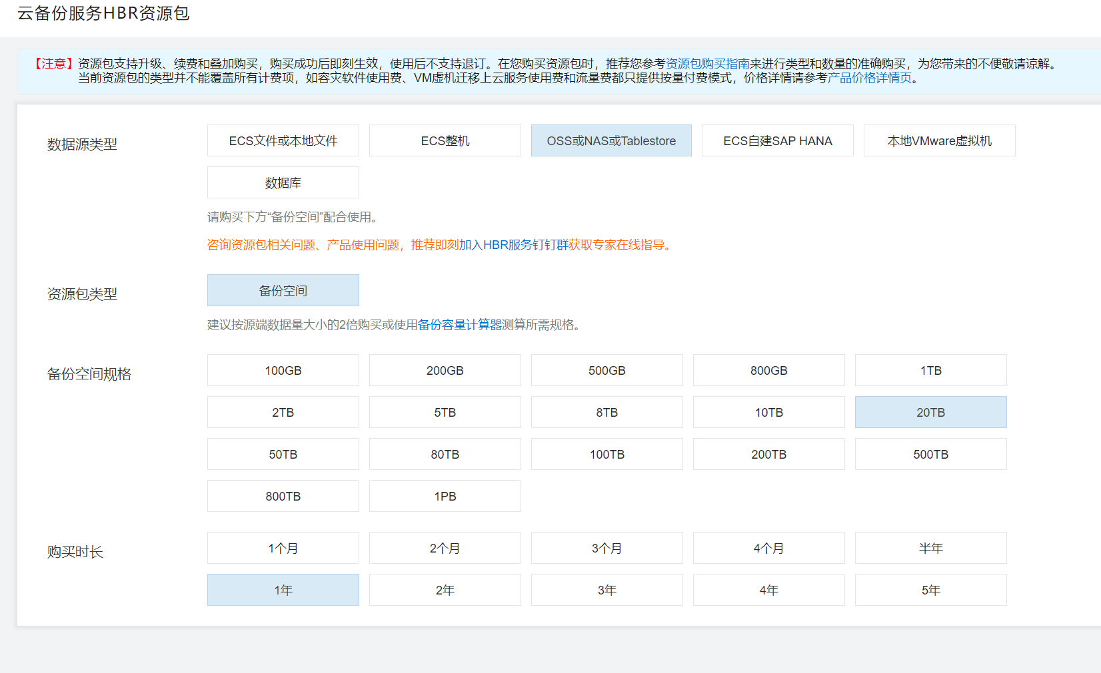The width and height of the screenshot is (1101, 673).
Task: Select 8TB backup space size
Action: point(607,412)
